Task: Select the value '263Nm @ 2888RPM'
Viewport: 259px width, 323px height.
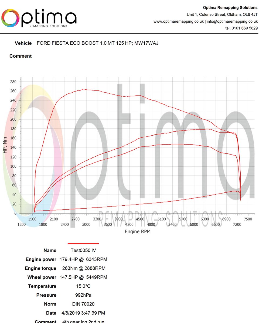Action: pos(83,268)
